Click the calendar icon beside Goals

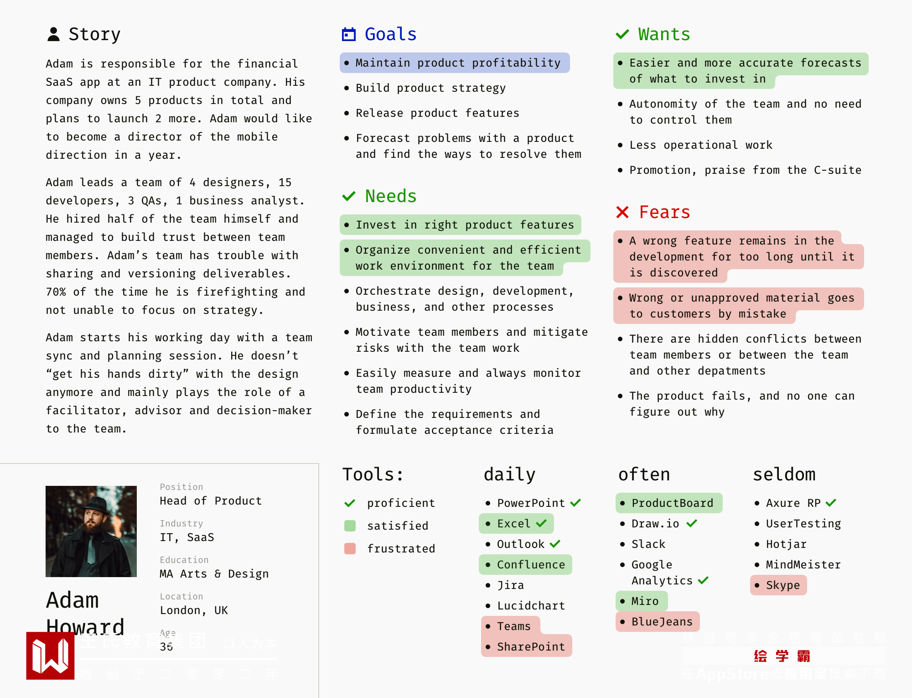point(349,34)
